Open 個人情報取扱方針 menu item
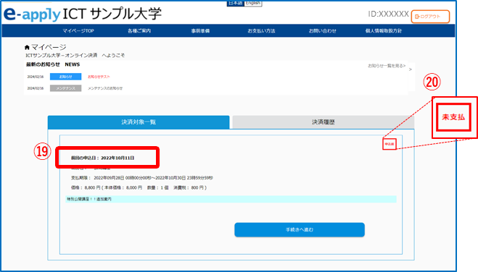This screenshot has height=272, width=478. coord(384,30)
